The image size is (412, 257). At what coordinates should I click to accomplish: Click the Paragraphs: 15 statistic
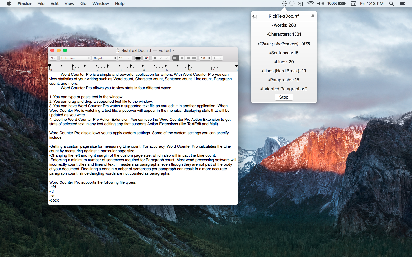(x=284, y=80)
